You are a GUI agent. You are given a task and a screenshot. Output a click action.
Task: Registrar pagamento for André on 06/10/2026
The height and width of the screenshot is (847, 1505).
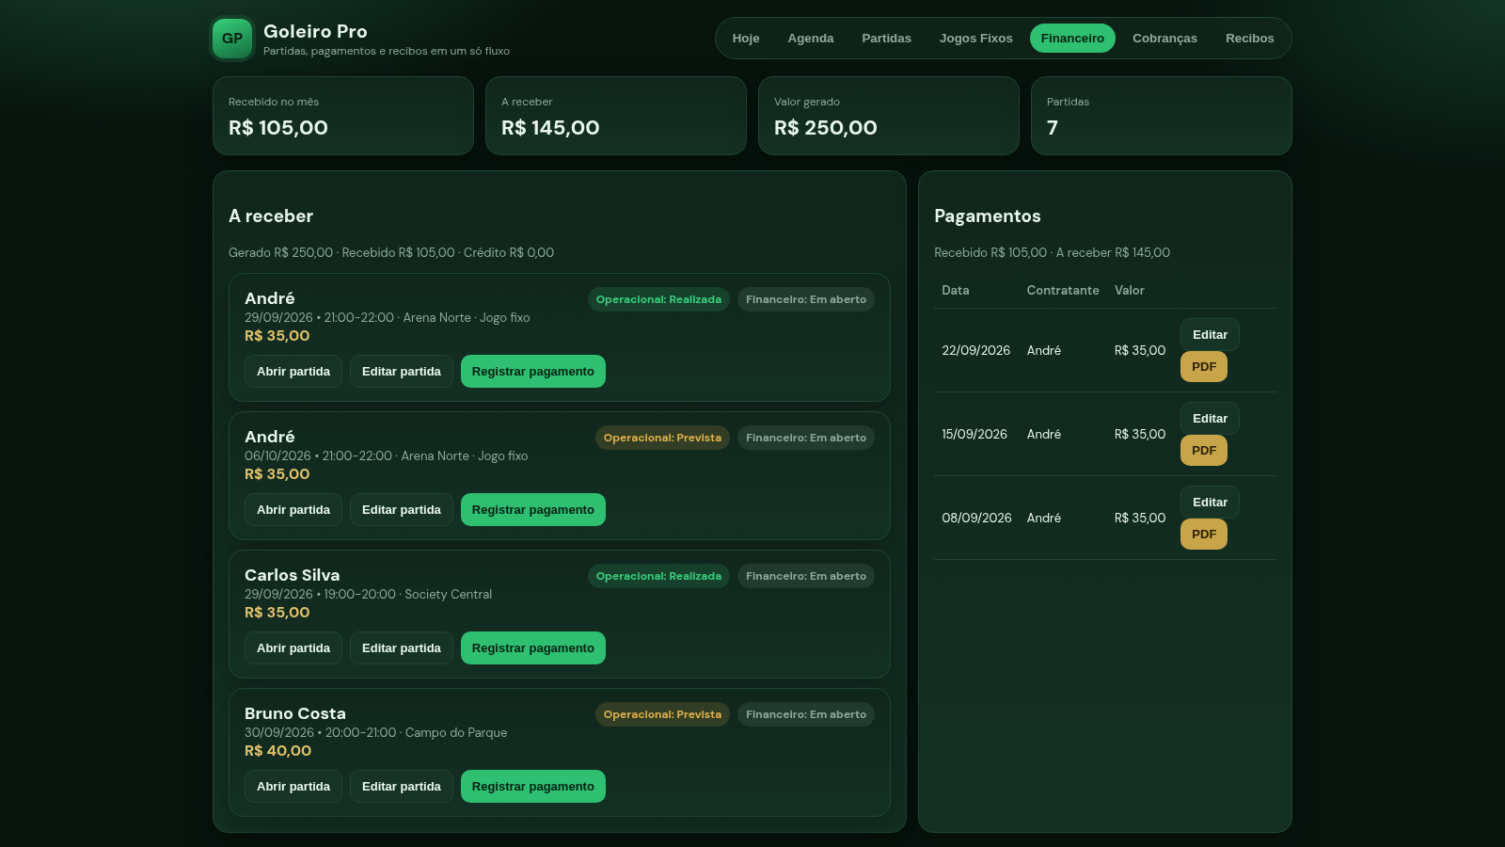tap(533, 510)
